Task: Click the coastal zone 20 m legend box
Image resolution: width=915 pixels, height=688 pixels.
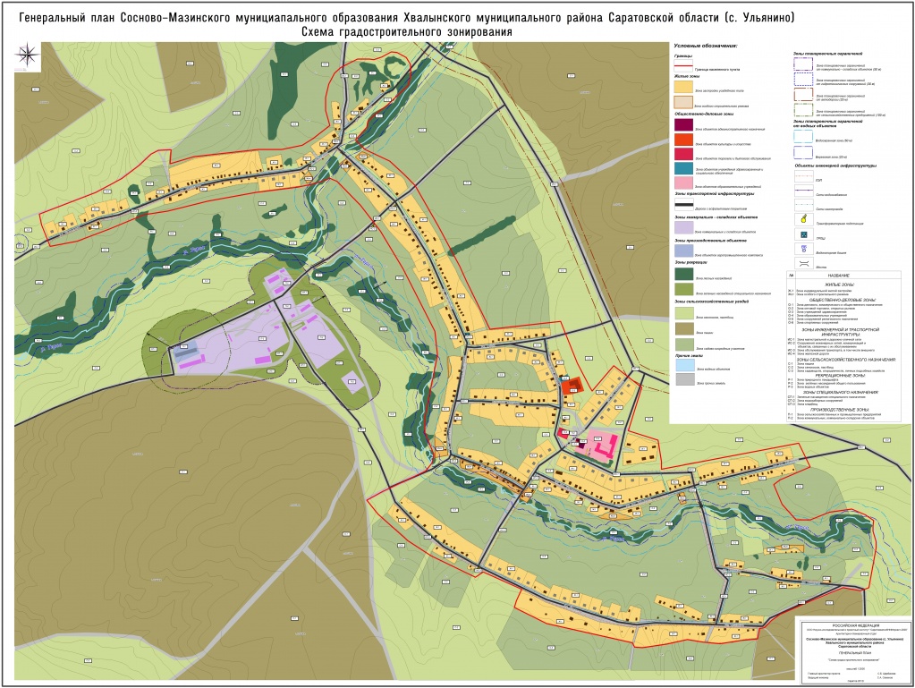Action: (803, 152)
